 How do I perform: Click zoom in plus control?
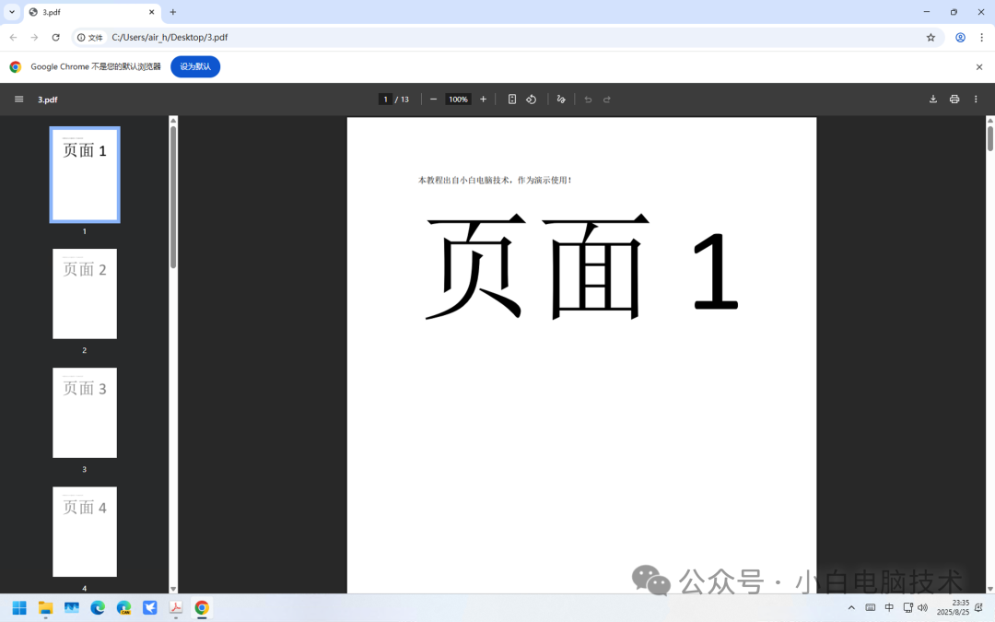pyautogui.click(x=482, y=99)
